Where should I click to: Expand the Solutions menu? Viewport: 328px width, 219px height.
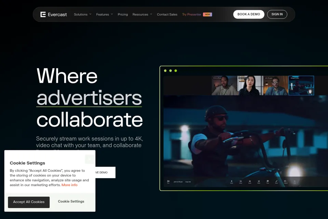[x=83, y=14]
